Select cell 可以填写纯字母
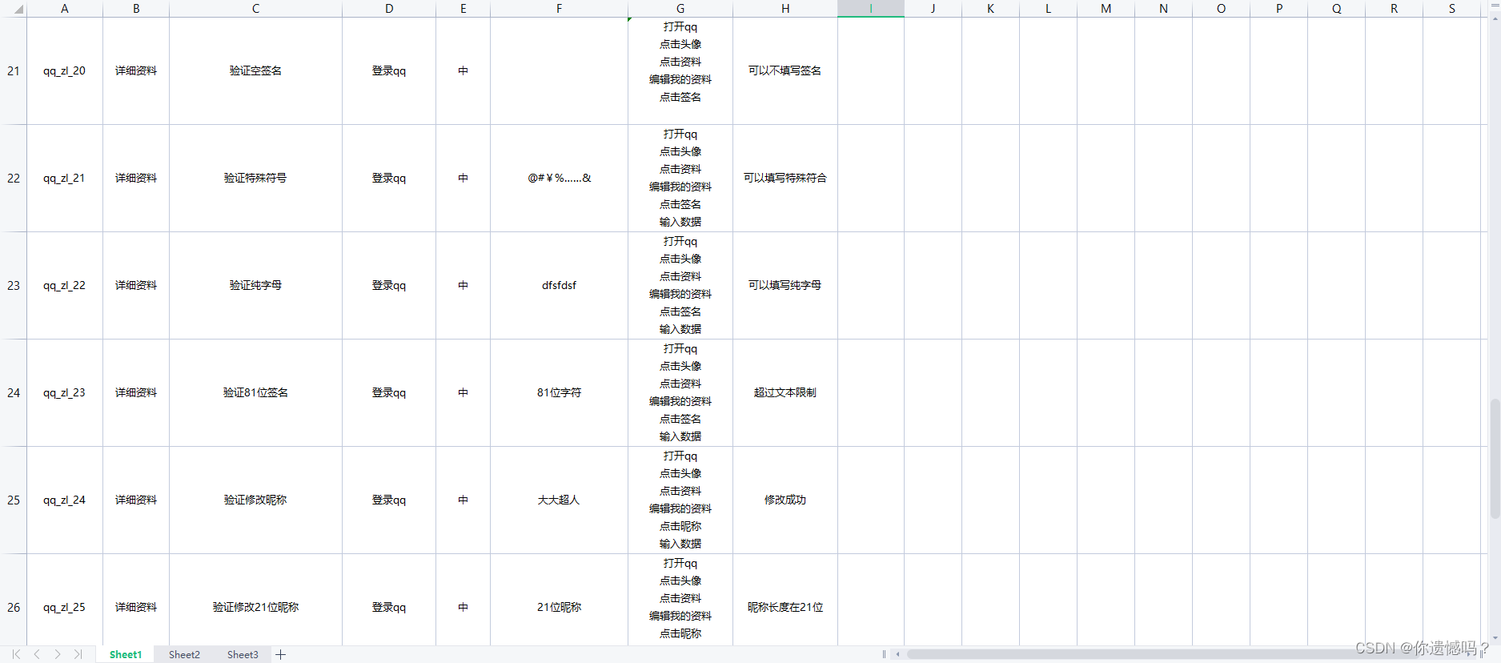Screen dimensions: 1501x663 point(785,285)
